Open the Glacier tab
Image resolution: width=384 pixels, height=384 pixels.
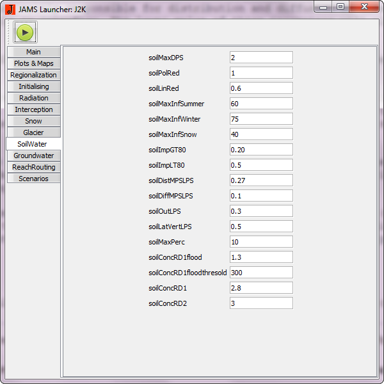pos(34,132)
